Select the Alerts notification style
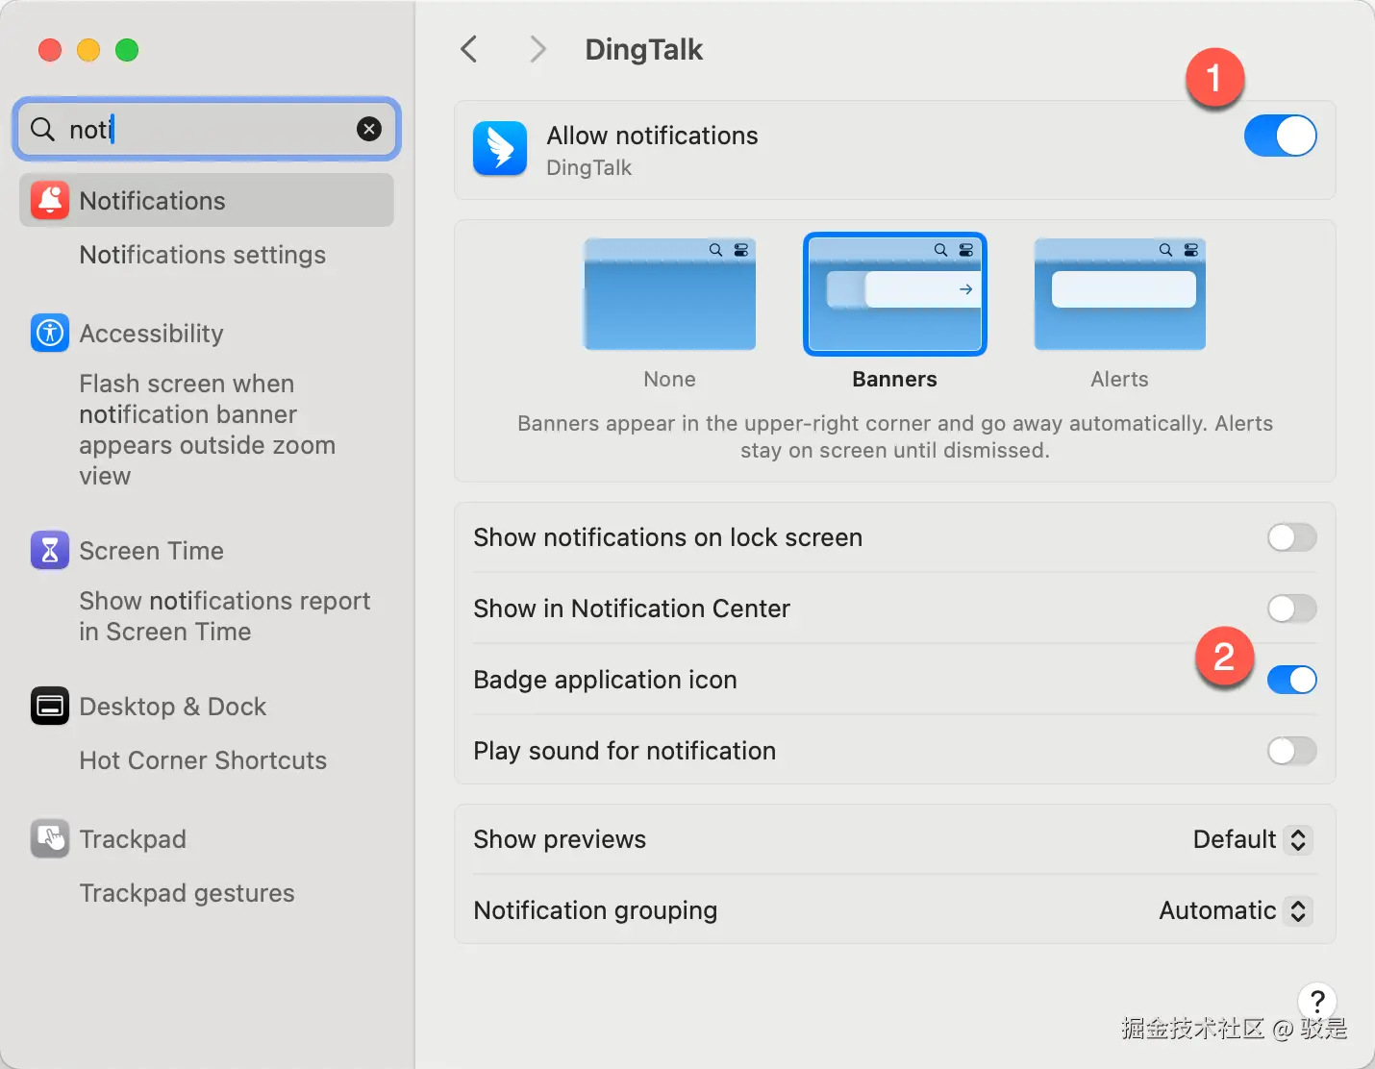 point(1119,294)
